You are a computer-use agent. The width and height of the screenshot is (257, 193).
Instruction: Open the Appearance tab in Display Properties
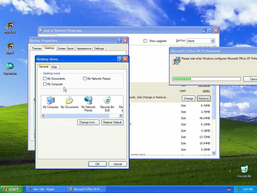click(84, 49)
